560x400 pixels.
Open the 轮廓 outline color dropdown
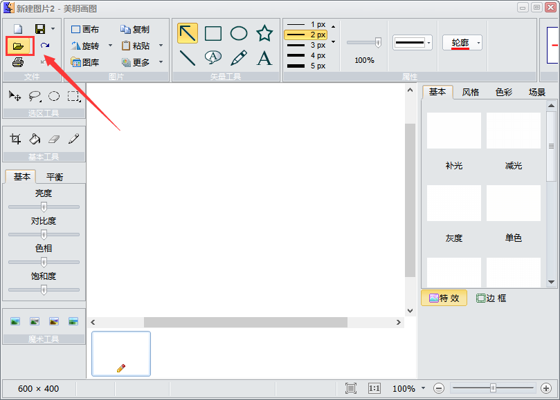(478, 43)
